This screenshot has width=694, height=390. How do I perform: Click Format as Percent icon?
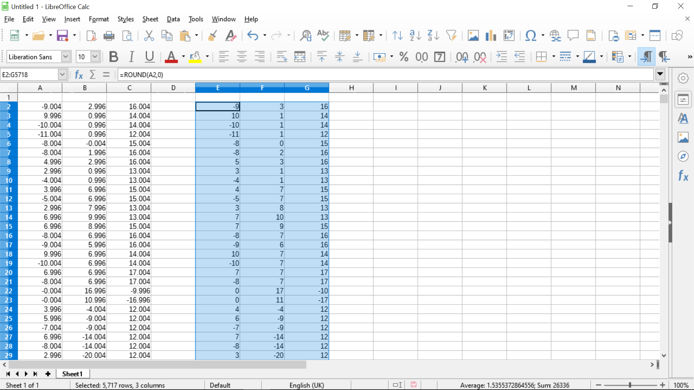404,57
